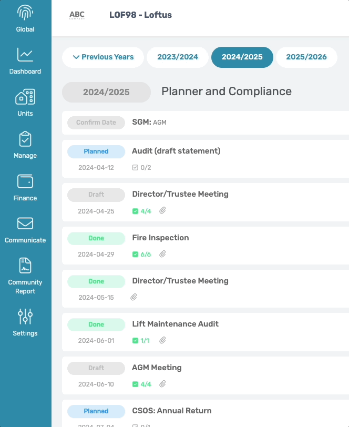Open attachment on Director/Trustee Meeting 2024-04-25

(x=162, y=210)
